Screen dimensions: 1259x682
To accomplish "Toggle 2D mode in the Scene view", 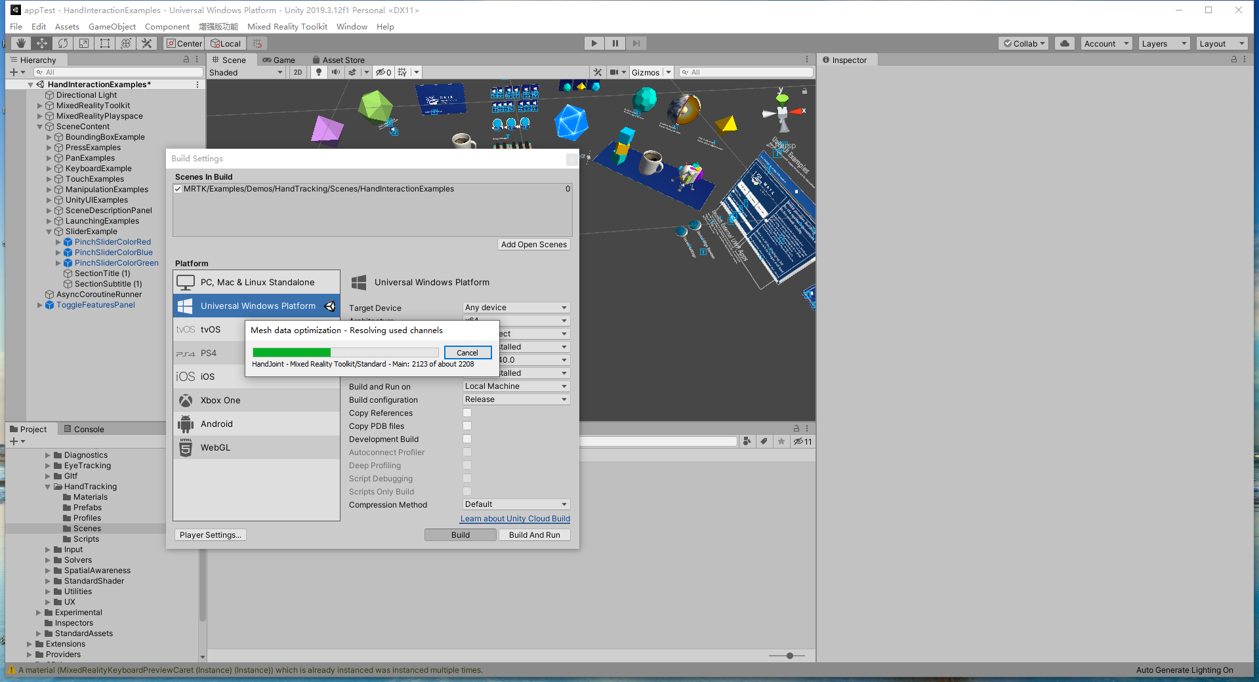I will coord(297,72).
